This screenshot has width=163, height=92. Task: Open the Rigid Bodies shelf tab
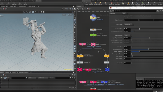click(115, 1)
